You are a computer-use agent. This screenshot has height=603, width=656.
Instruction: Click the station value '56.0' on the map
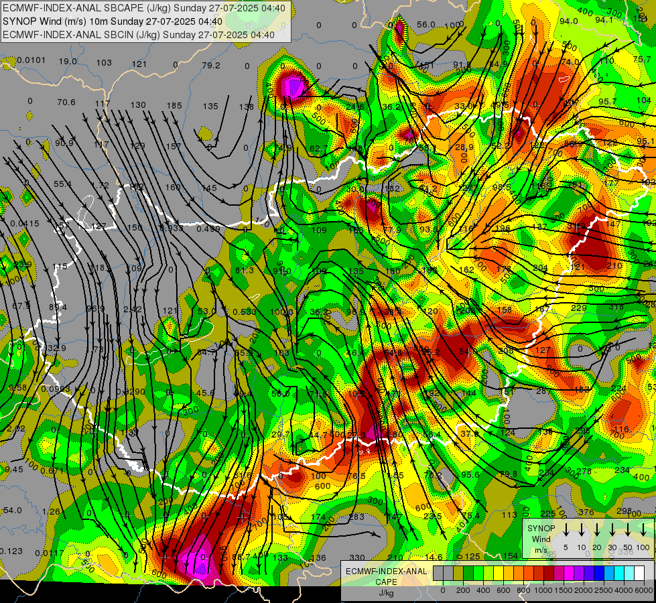426,25
